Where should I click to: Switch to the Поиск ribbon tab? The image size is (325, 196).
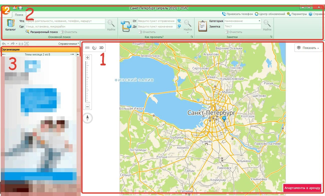pyautogui.click(x=19, y=15)
